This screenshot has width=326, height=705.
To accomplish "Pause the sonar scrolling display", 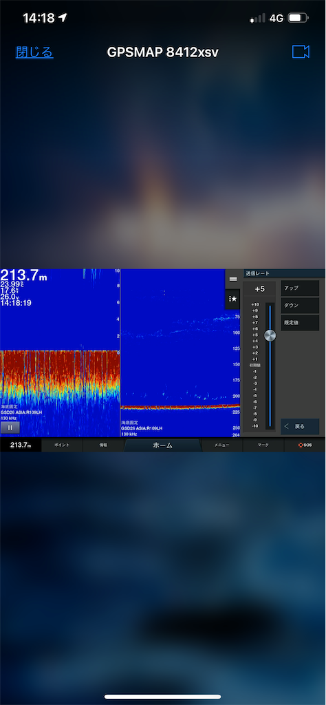I will tap(10, 428).
